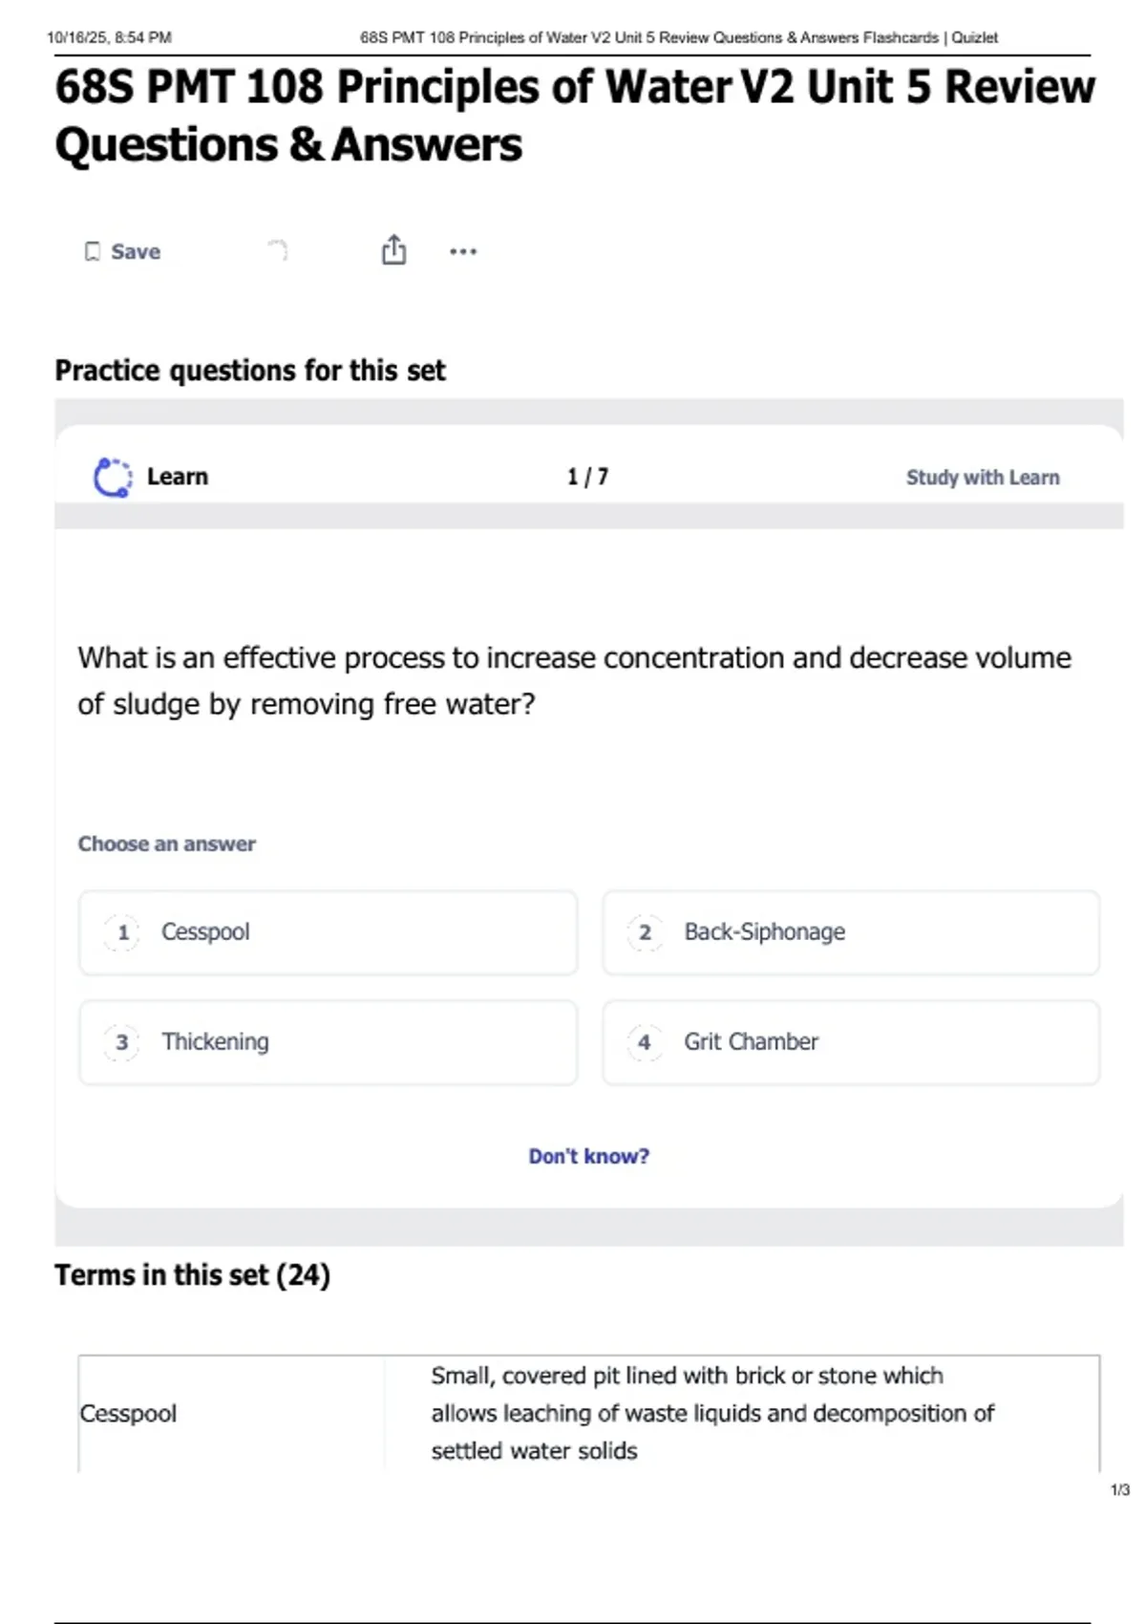
Task: Click the Practice questions for this set heading
Action: point(250,371)
